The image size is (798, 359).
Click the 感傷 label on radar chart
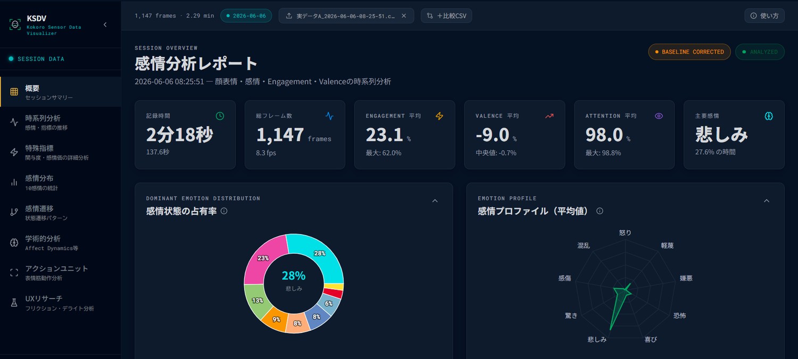pyautogui.click(x=564, y=278)
